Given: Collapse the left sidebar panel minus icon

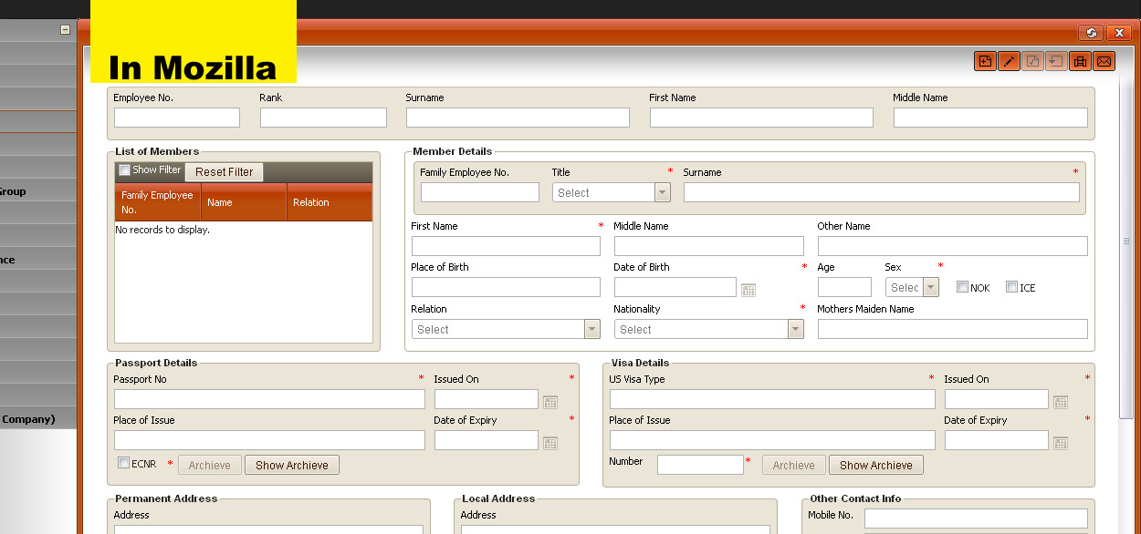Looking at the screenshot, I should click(x=65, y=29).
